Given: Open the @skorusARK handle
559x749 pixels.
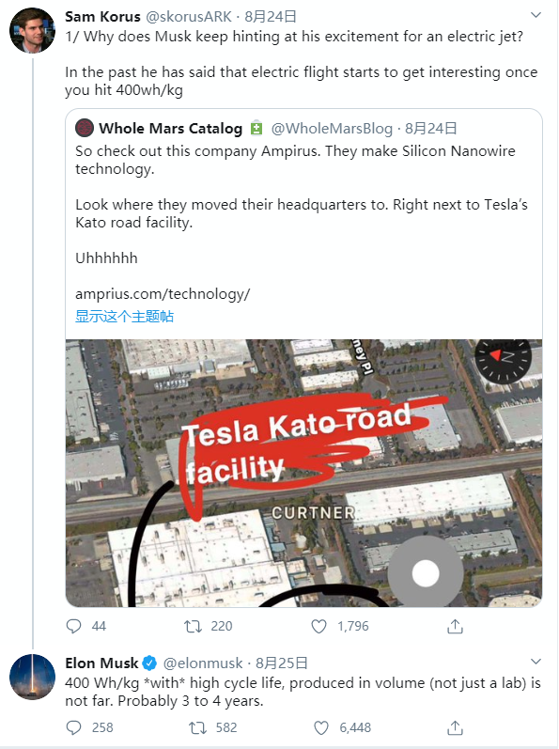Looking at the screenshot, I should coord(188,17).
